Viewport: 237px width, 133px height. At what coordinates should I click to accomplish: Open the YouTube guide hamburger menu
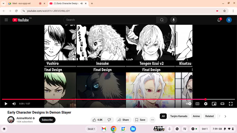tap(6, 20)
